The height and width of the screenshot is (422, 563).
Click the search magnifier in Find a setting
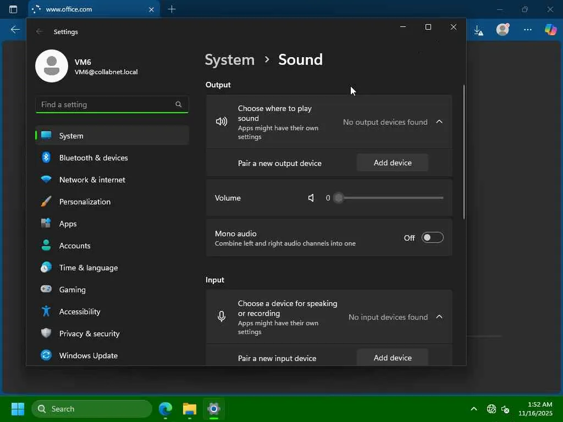coord(178,104)
